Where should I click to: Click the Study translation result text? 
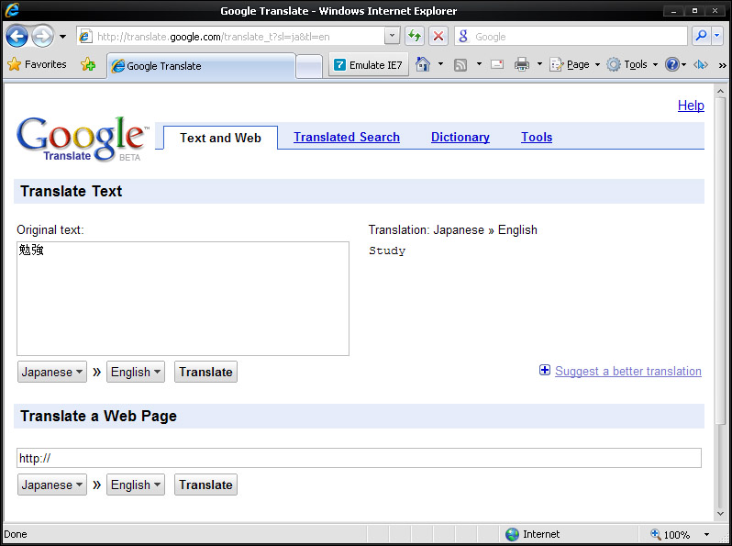pyautogui.click(x=387, y=251)
